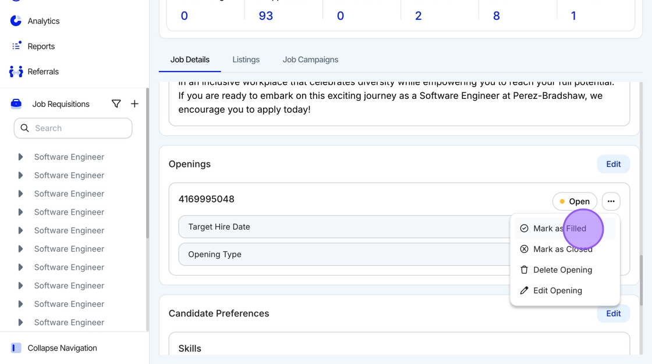652x364 pixels.
Task: Open the job requisitions filter icon
Action: [116, 104]
